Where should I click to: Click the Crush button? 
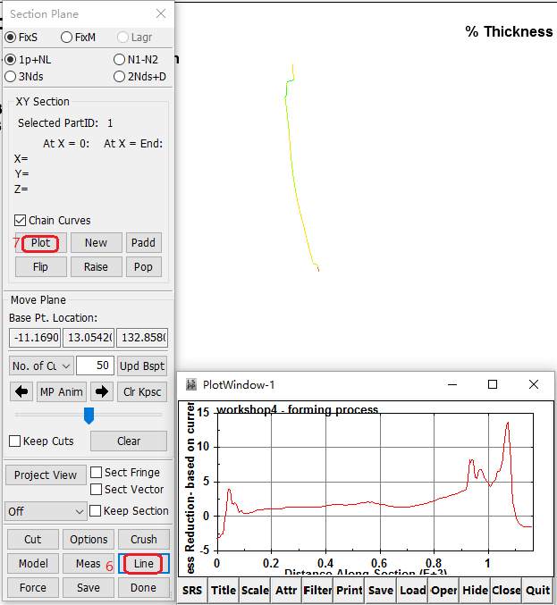tap(144, 540)
